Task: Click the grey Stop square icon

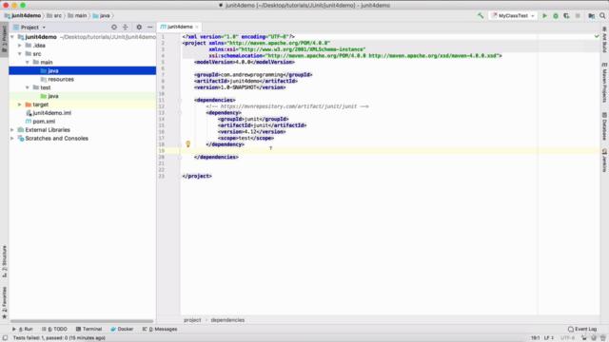Action: click(578, 15)
